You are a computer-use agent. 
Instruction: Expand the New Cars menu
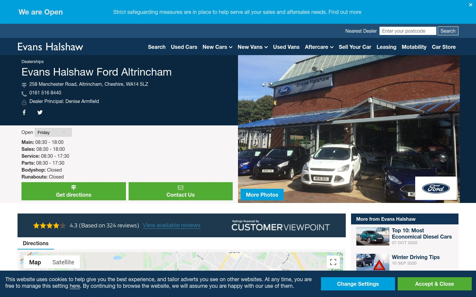(x=218, y=47)
